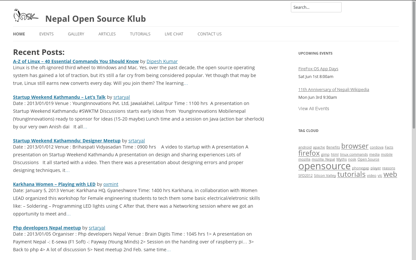This screenshot has height=260, width=416.
Task: Open A-Z of Linux 40 Essential Commands post
Action: click(76, 61)
